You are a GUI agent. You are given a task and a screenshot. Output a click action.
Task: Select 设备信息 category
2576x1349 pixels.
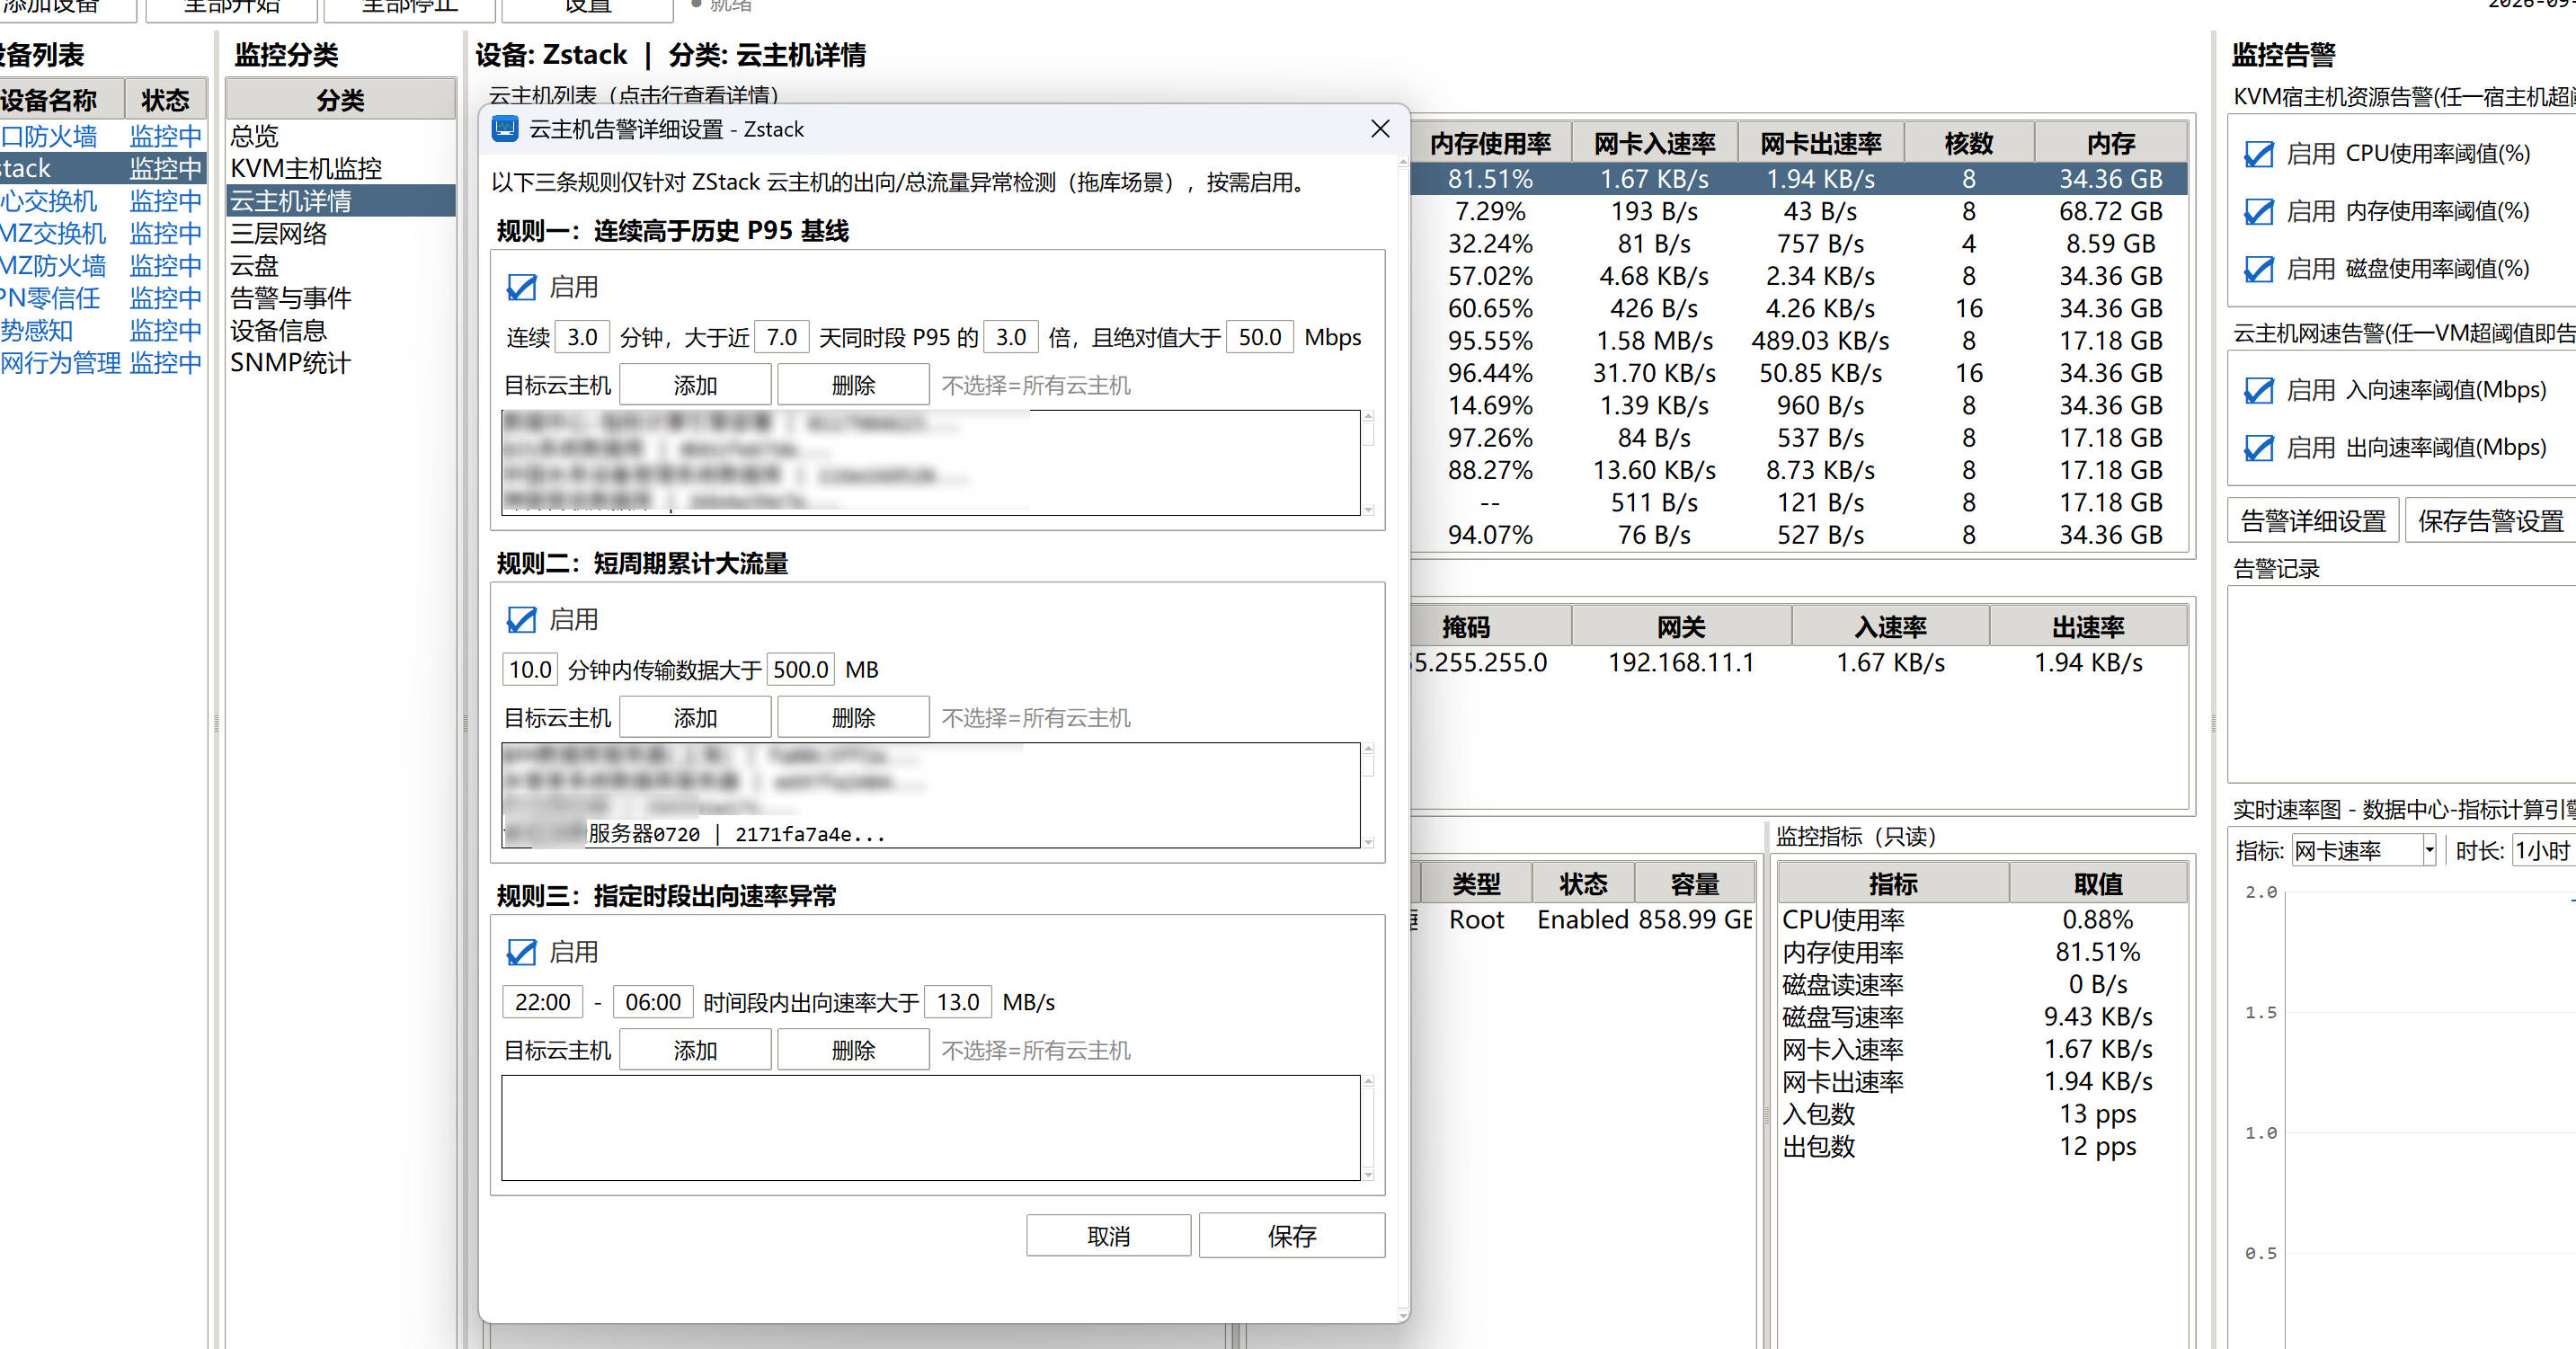click(x=340, y=330)
